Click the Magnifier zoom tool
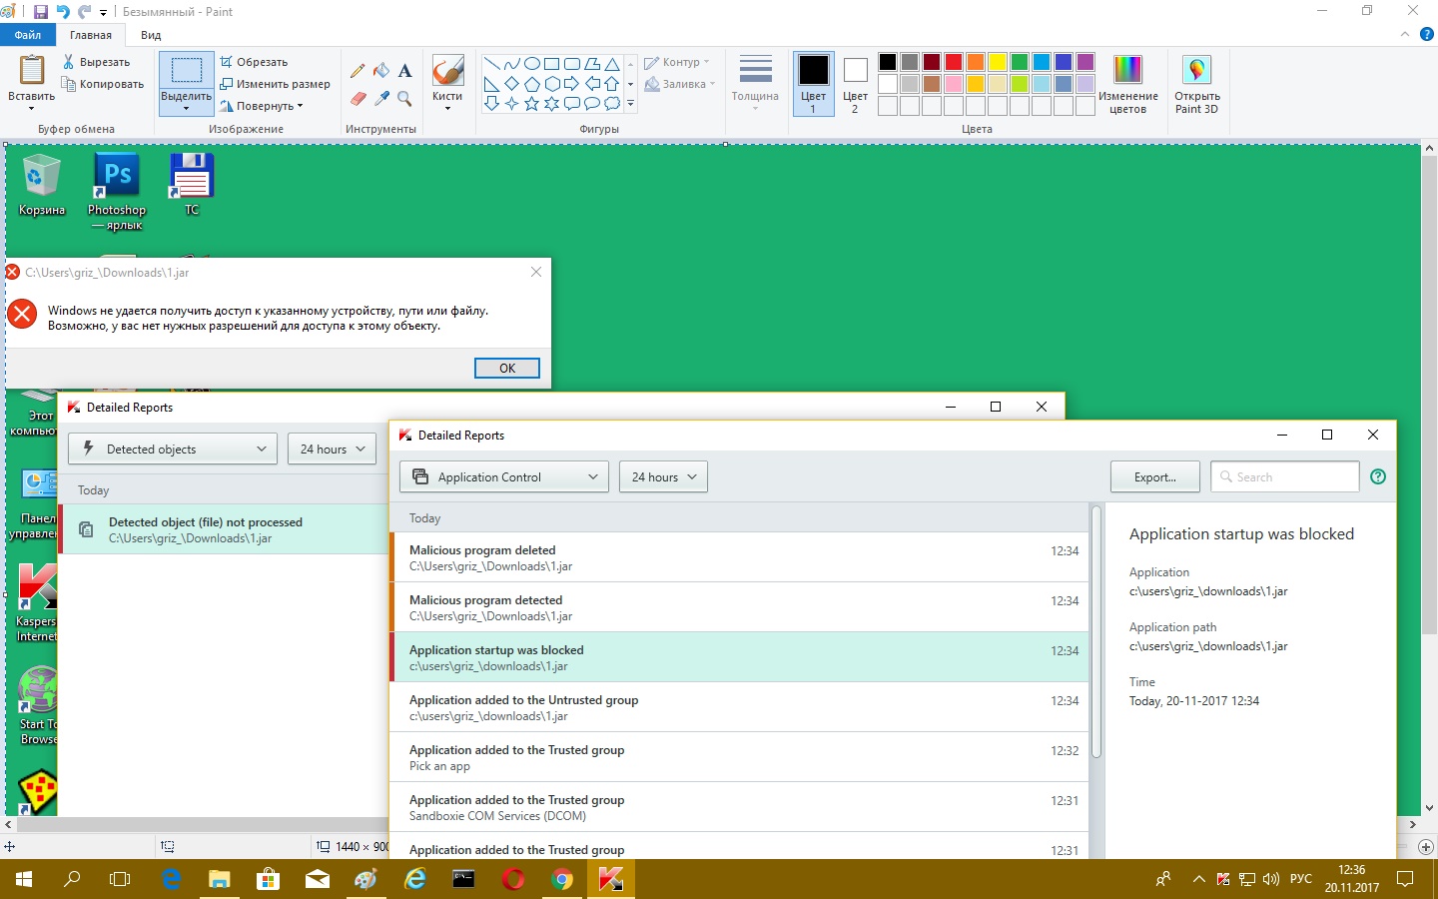1438x899 pixels. tap(404, 98)
